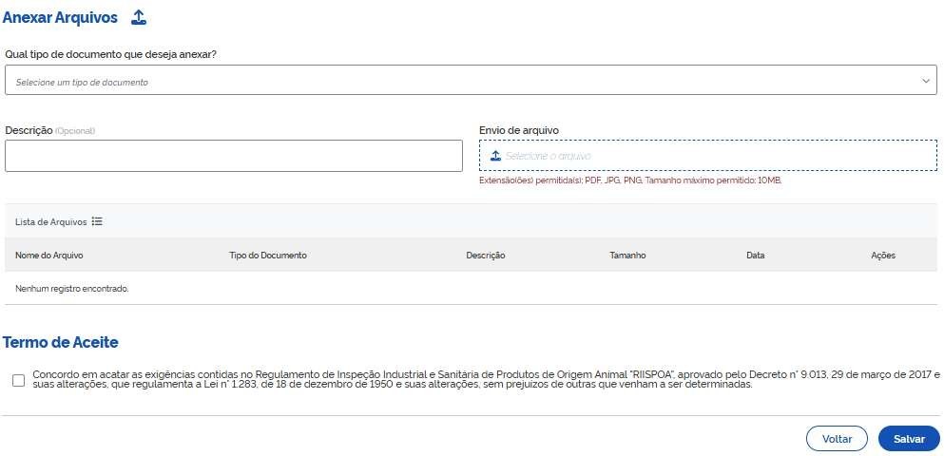Tick the RIISPOA acceptance term checkbox
The height and width of the screenshot is (456, 944).
point(19,381)
